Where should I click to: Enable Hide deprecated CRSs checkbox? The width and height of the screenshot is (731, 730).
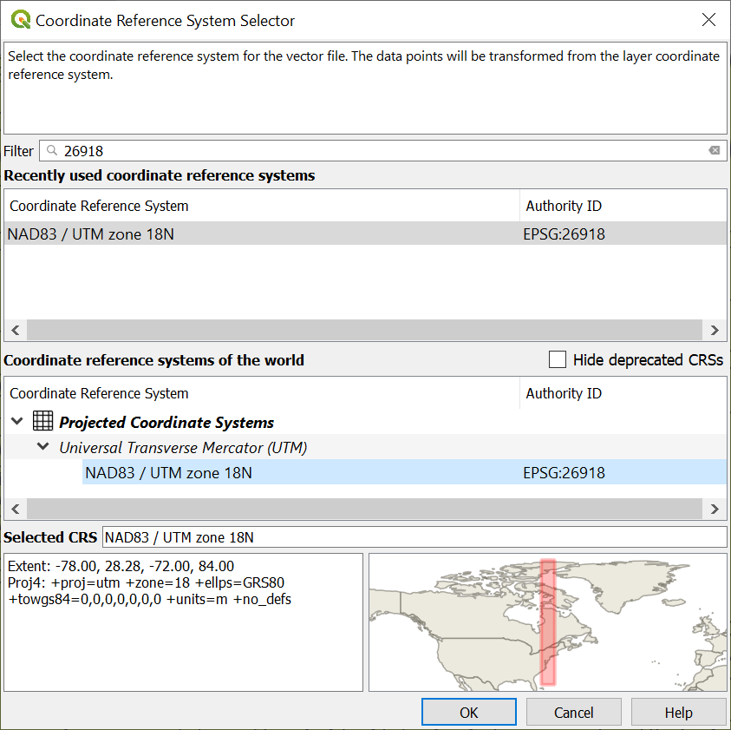[x=558, y=359]
